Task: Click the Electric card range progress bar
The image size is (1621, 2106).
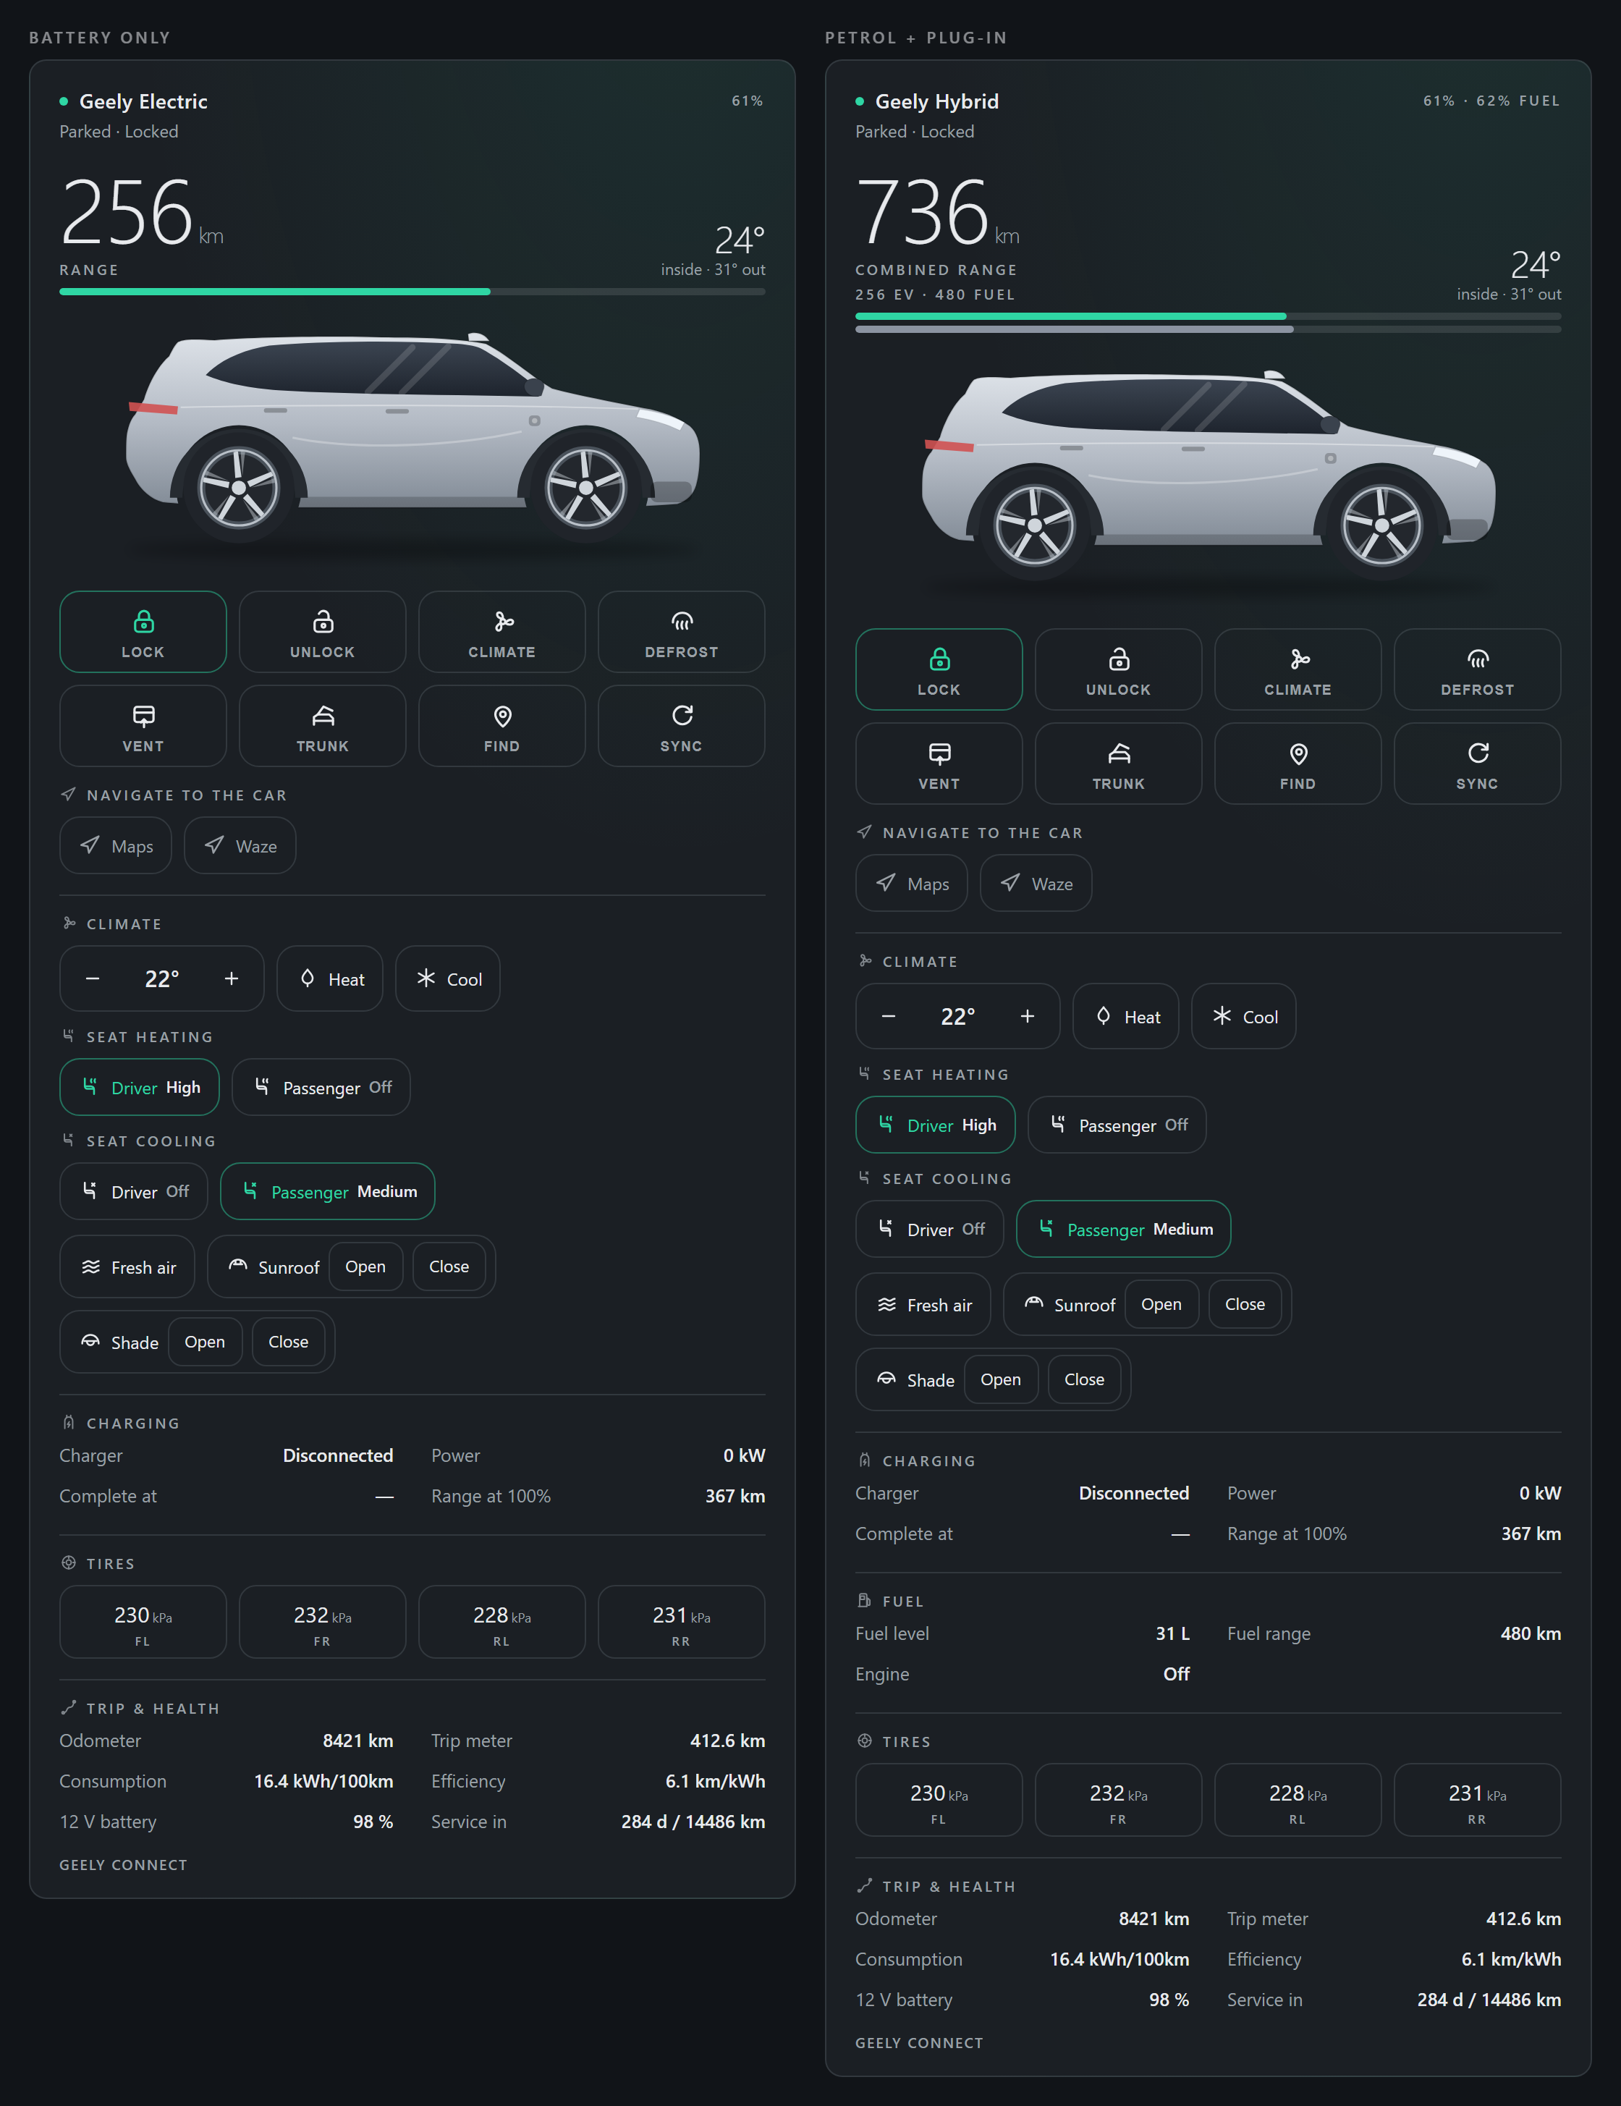Action: pyautogui.click(x=412, y=291)
